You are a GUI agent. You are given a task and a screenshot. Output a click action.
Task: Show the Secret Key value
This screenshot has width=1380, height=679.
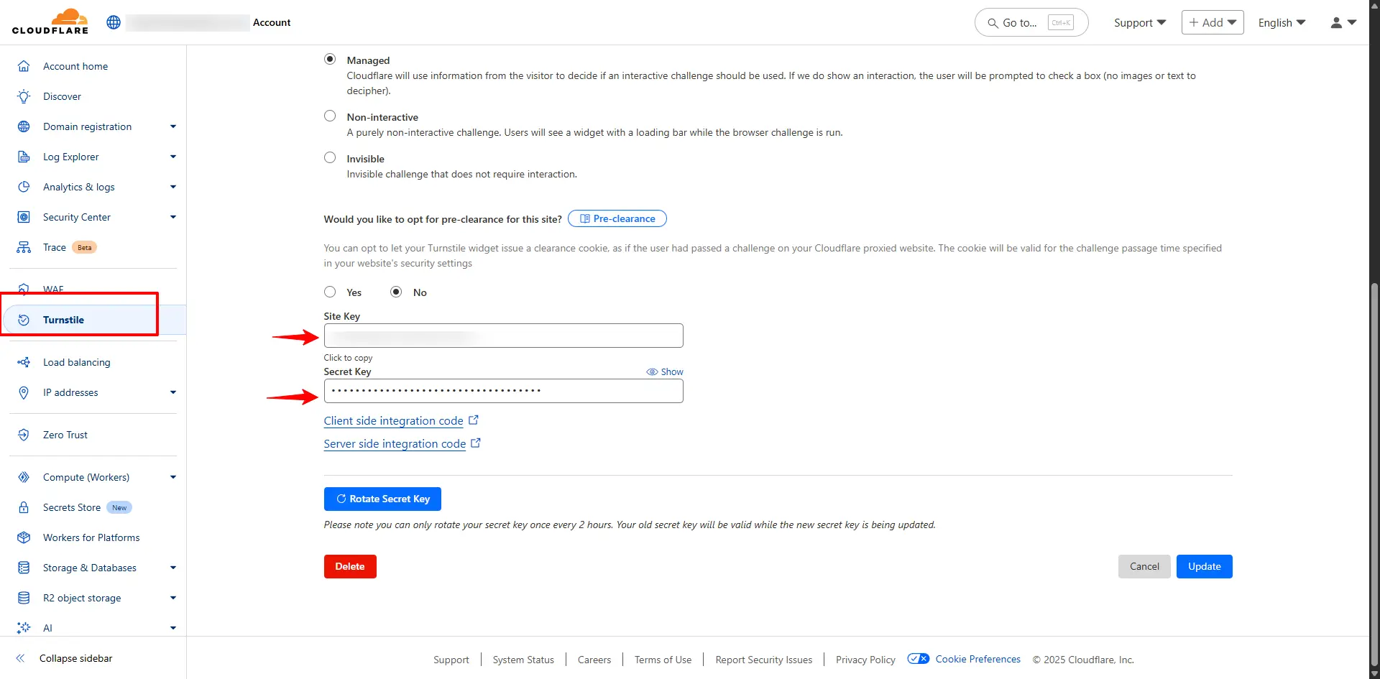point(665,371)
